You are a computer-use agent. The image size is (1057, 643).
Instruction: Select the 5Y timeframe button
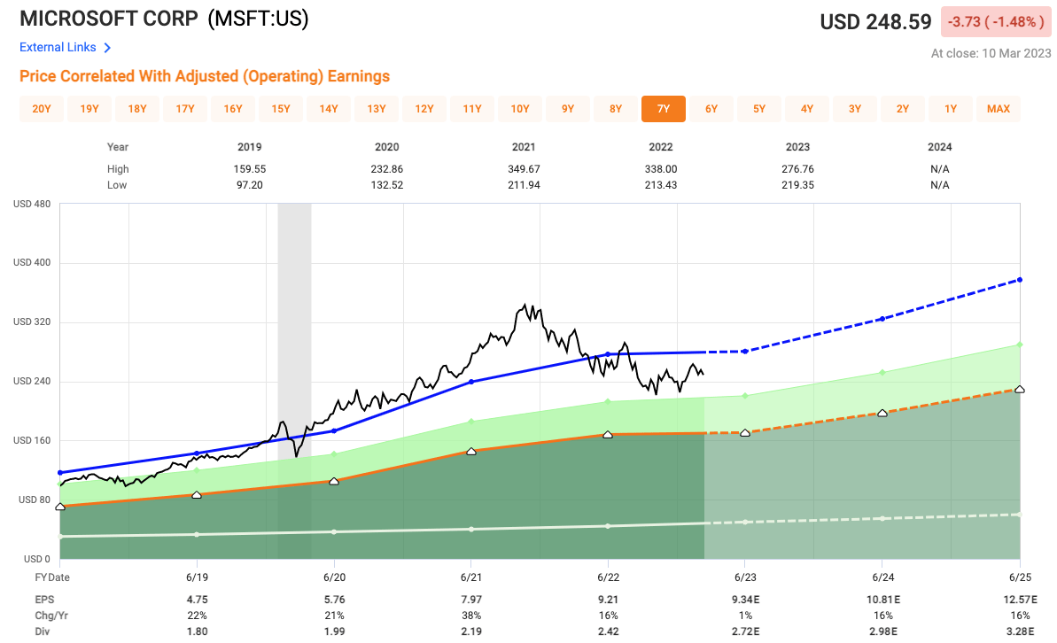[x=759, y=108]
